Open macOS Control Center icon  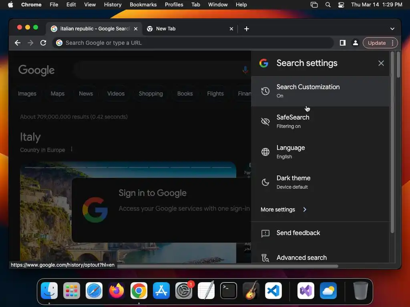(341, 5)
